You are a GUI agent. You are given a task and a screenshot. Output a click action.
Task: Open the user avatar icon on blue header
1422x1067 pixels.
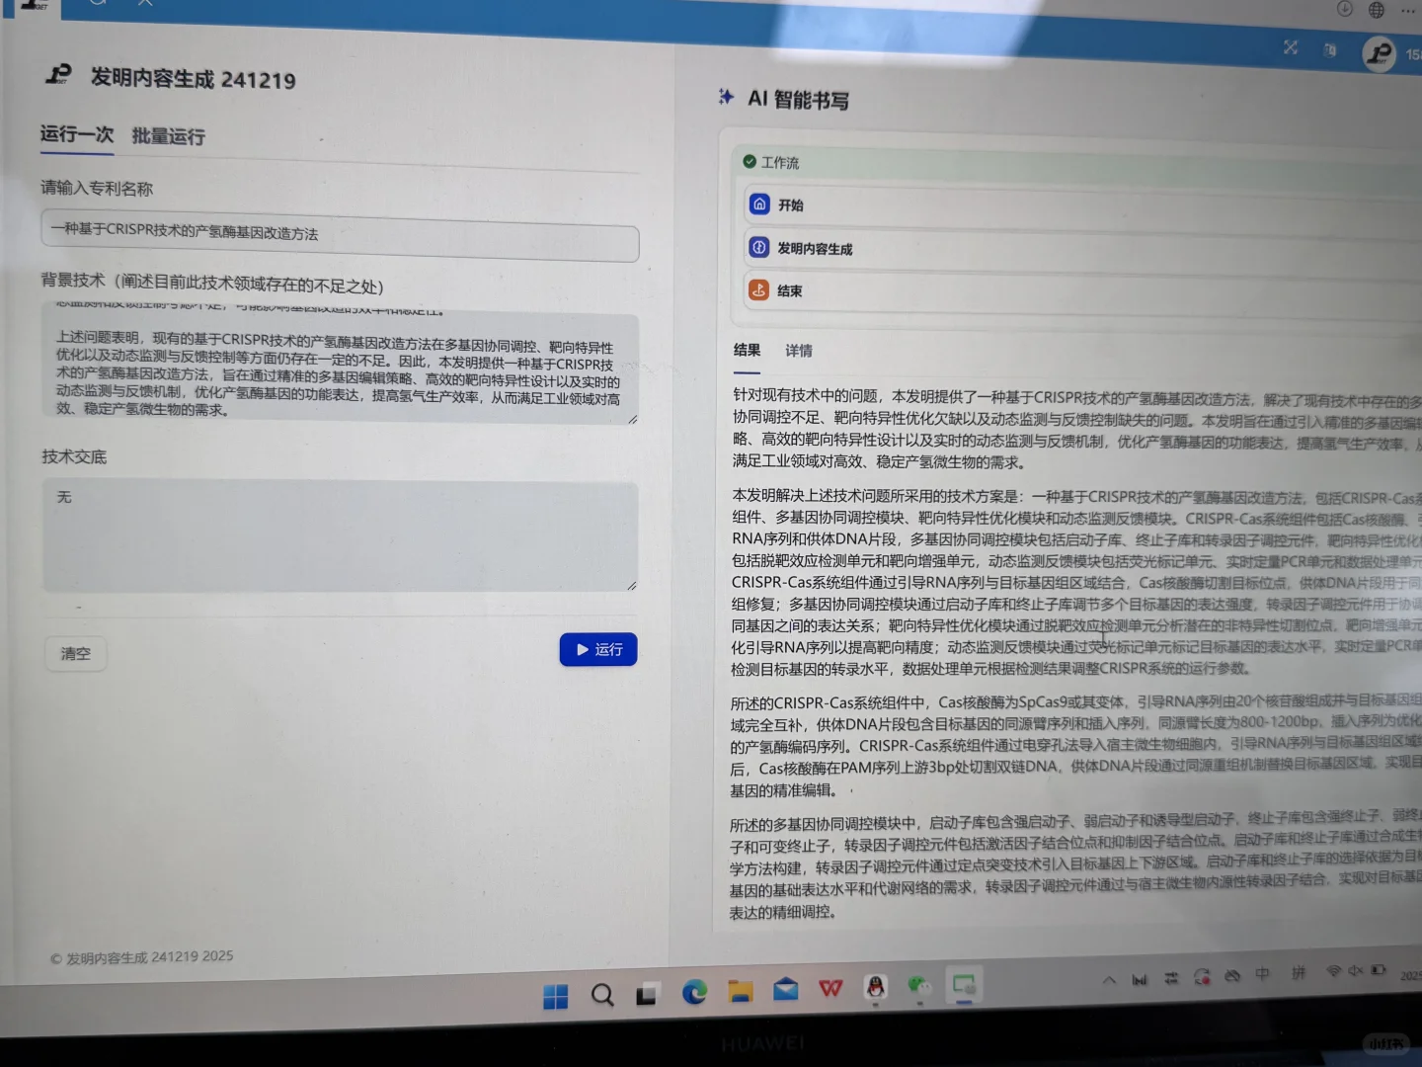pos(1379,54)
